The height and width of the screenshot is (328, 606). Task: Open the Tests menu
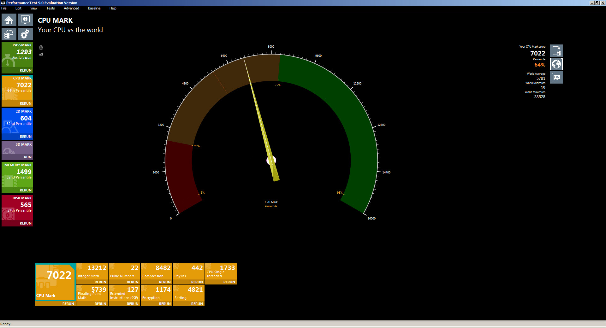[50, 8]
